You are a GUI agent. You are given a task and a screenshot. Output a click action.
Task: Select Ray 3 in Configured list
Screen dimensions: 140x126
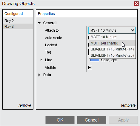click(x=18, y=27)
